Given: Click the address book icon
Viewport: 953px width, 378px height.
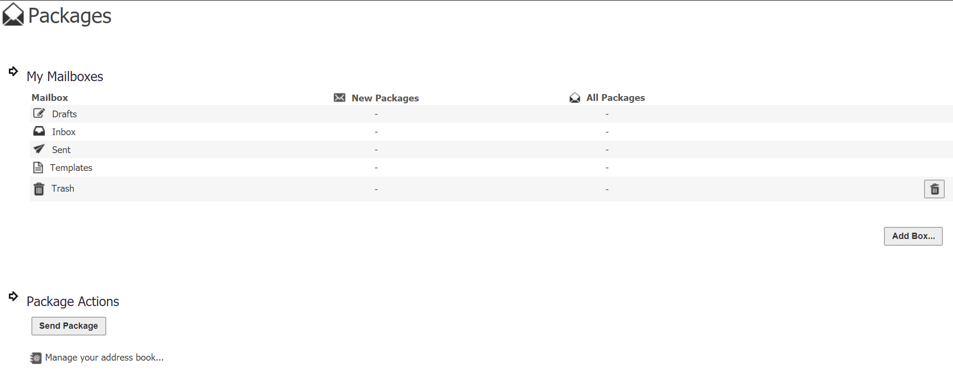Looking at the screenshot, I should pos(36,358).
